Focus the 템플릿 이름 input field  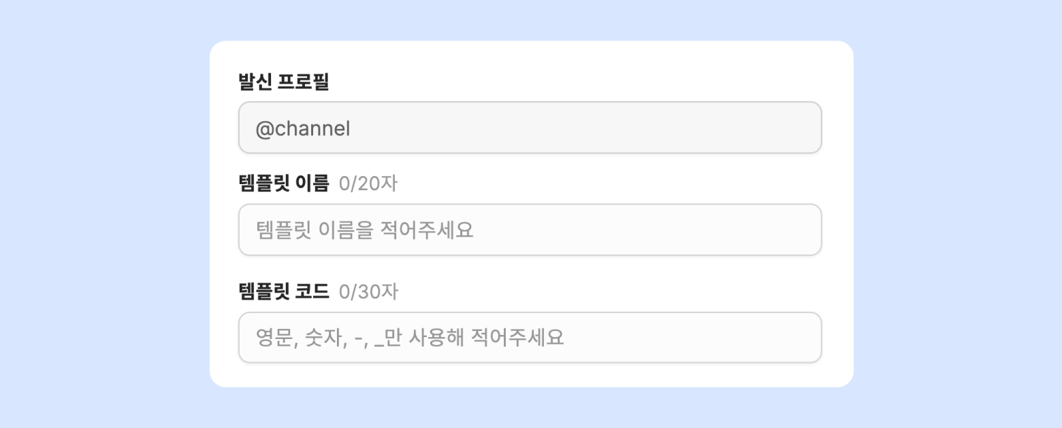coord(530,230)
